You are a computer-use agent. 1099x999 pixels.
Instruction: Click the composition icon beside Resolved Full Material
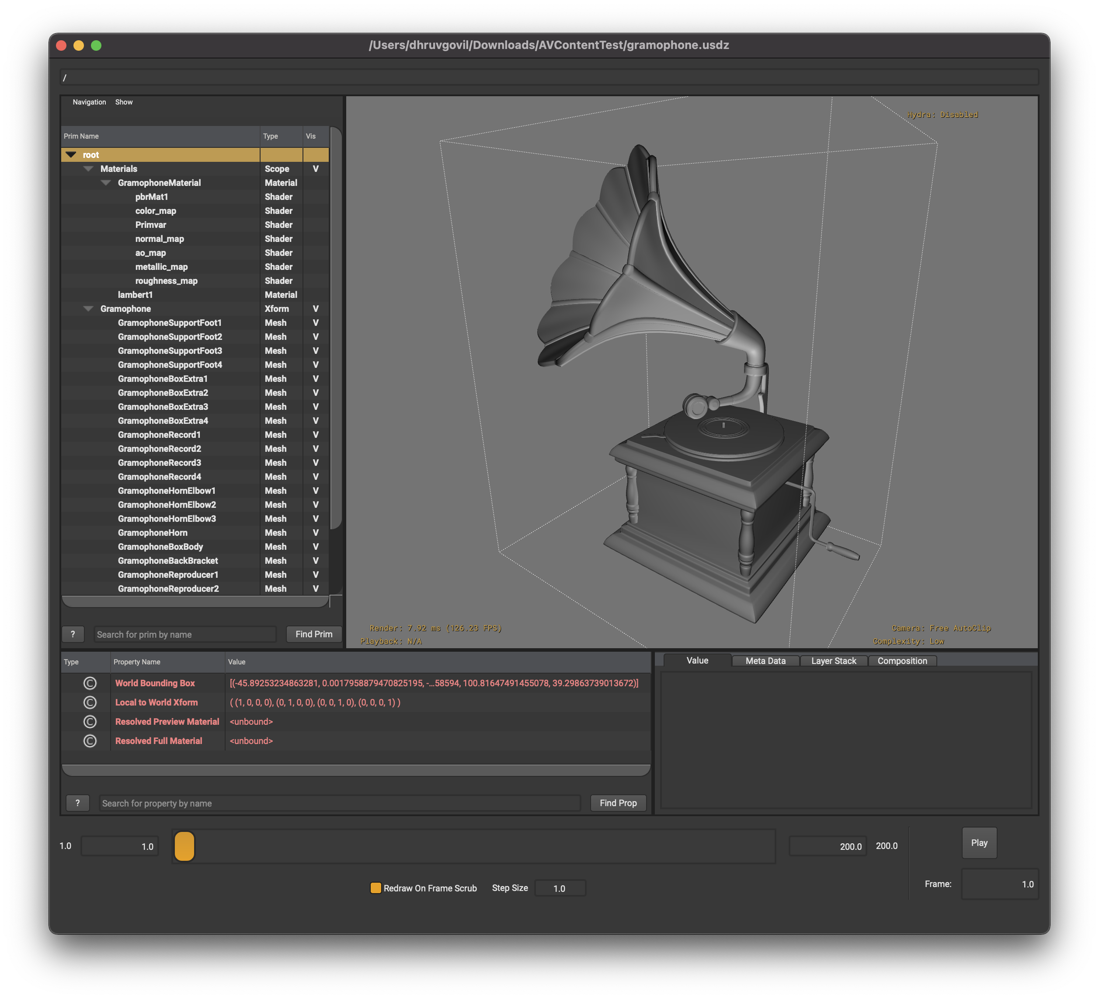point(90,741)
